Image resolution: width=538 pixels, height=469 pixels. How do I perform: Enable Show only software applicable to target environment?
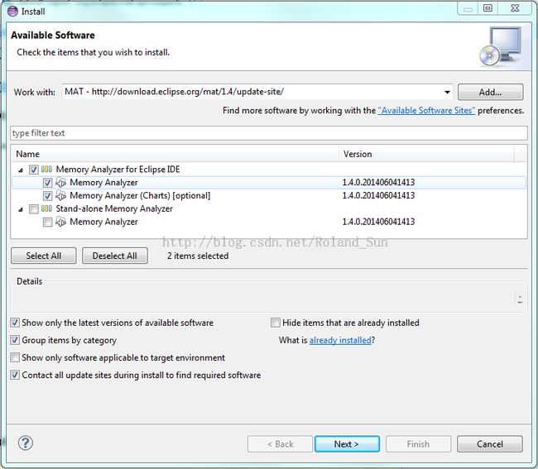click(15, 357)
